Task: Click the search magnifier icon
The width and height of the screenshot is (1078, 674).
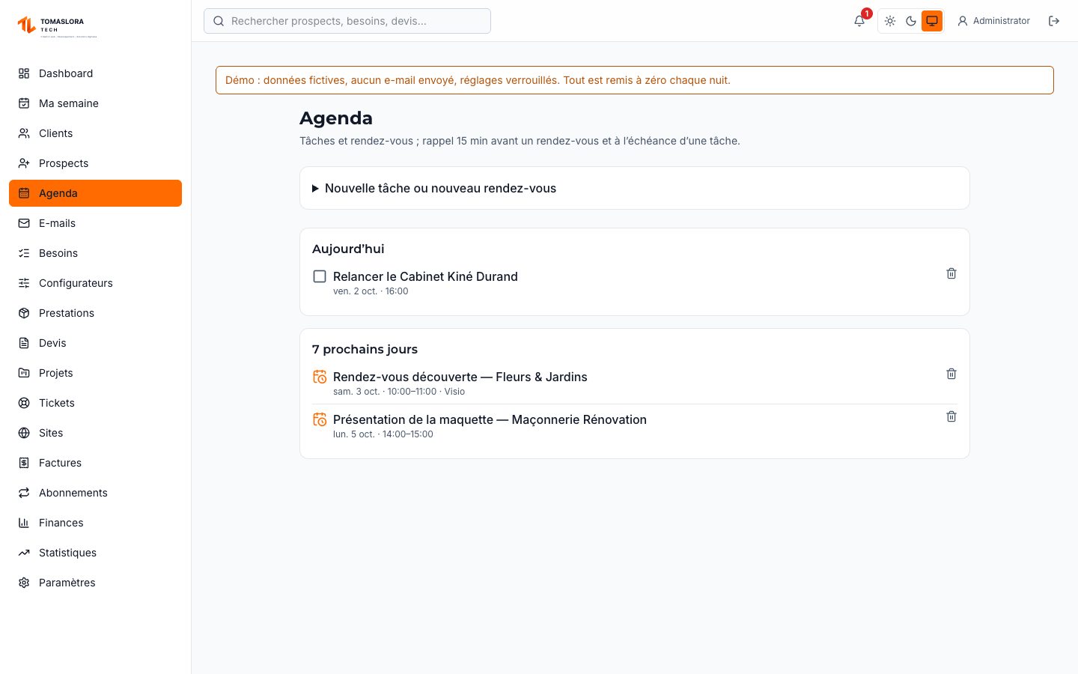Action: [x=219, y=21]
